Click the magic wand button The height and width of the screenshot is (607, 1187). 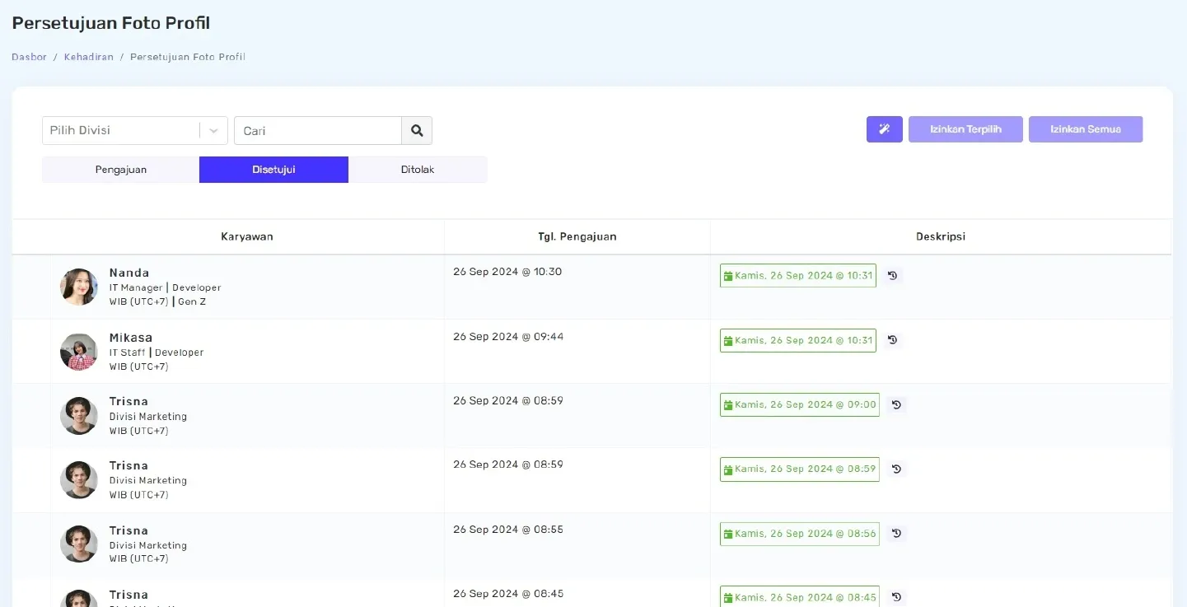(x=884, y=129)
